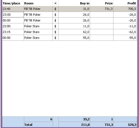The height and width of the screenshot is (128, 139).
Task: Select the 62,0 buy in cell
Action: pyautogui.click(x=74, y=32)
